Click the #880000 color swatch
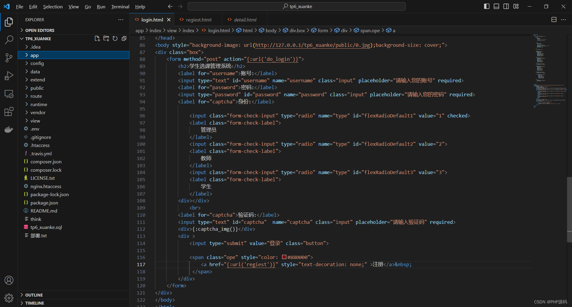572x307 pixels. click(284, 257)
